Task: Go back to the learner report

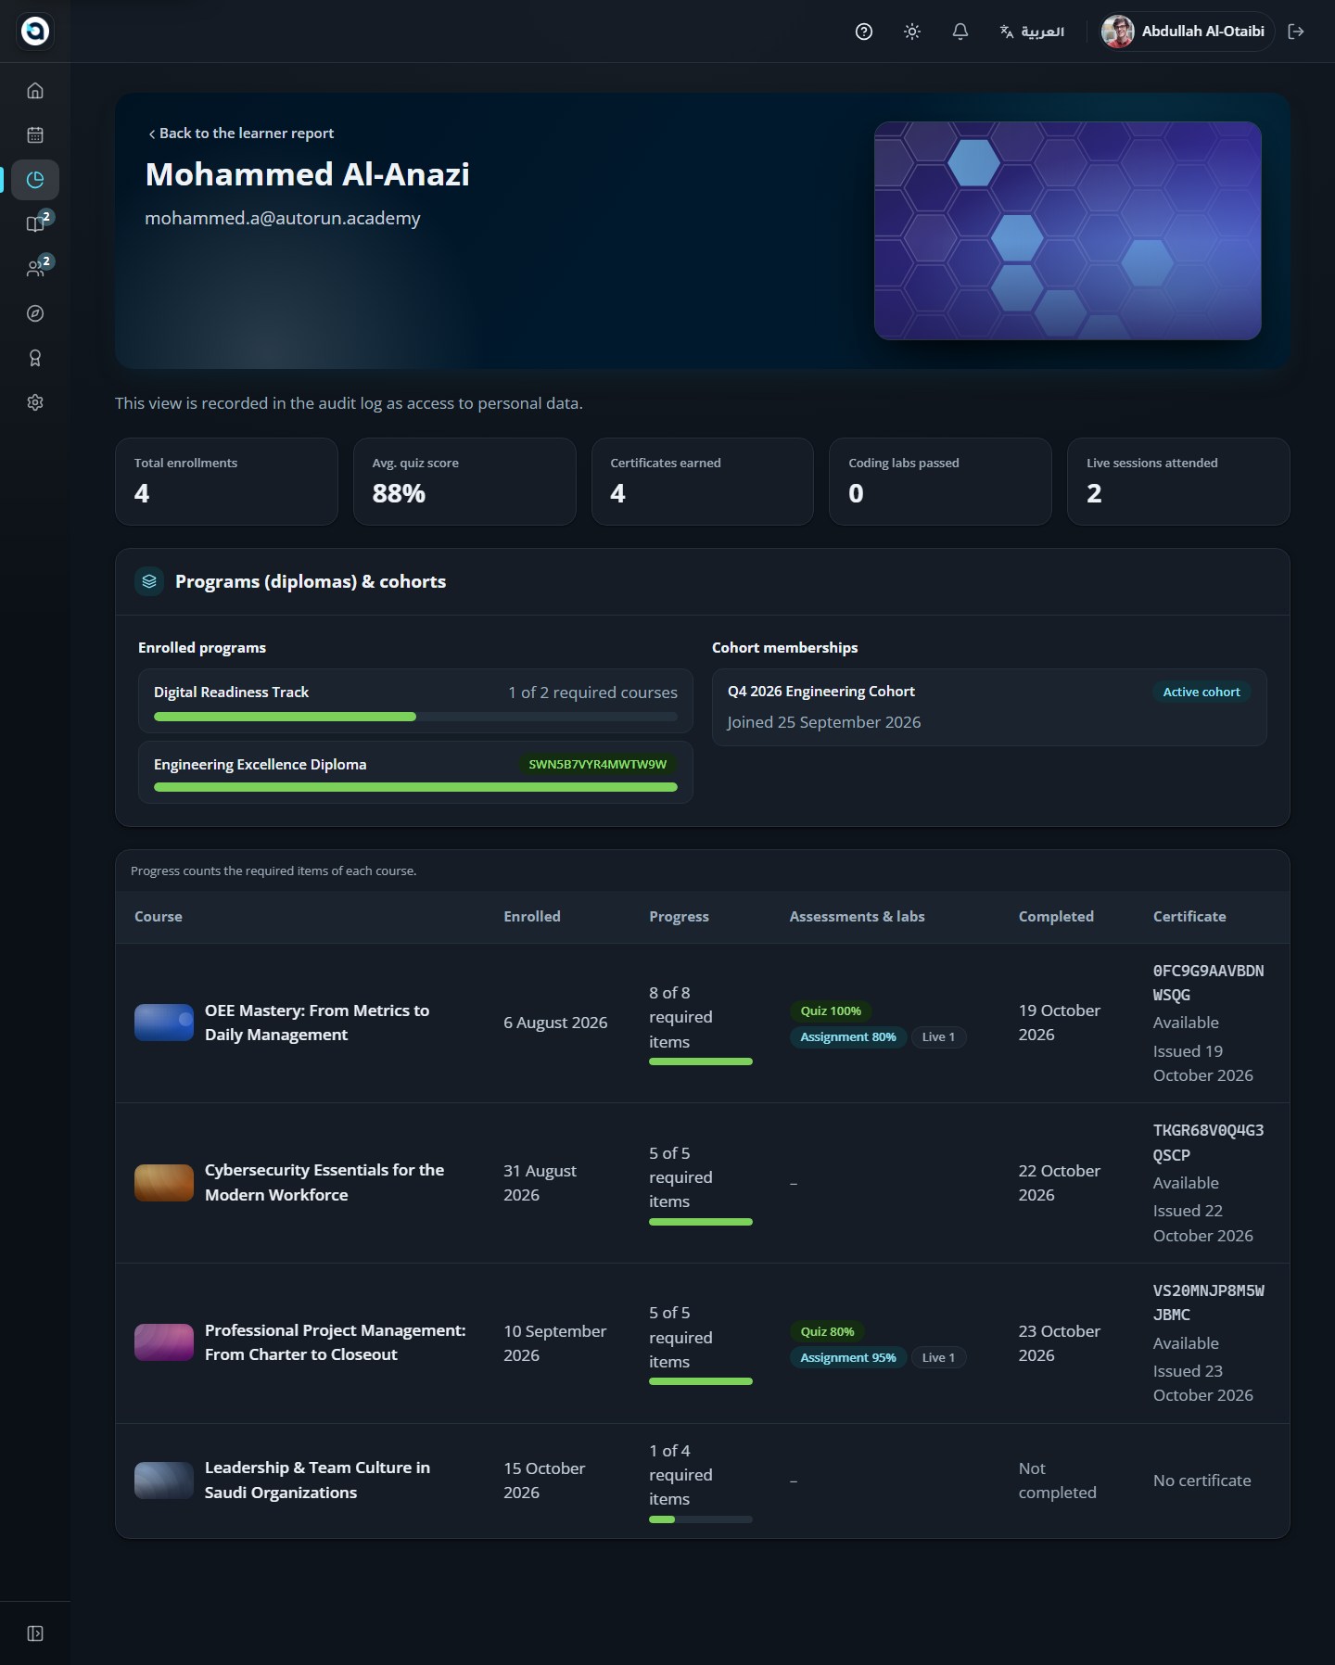Action: tap(241, 133)
